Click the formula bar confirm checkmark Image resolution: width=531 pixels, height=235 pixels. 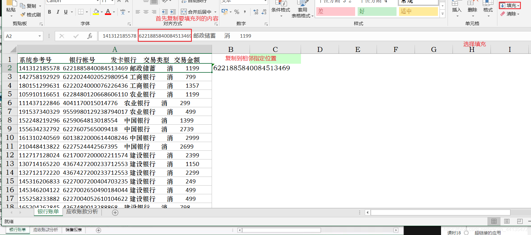click(x=76, y=36)
